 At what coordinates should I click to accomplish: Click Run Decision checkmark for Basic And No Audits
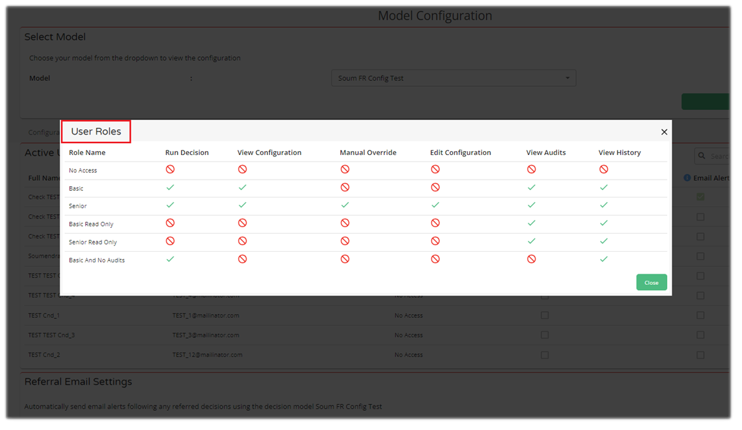click(170, 259)
